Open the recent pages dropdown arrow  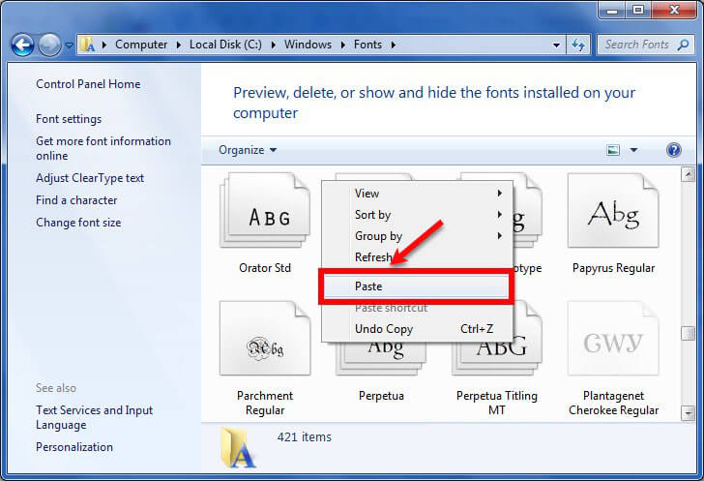[70, 45]
